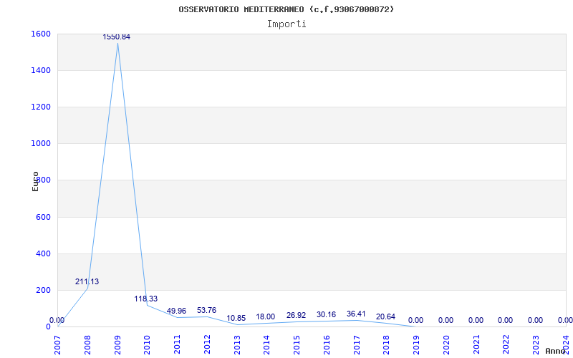Click the 26.92 data label

pos(296,315)
